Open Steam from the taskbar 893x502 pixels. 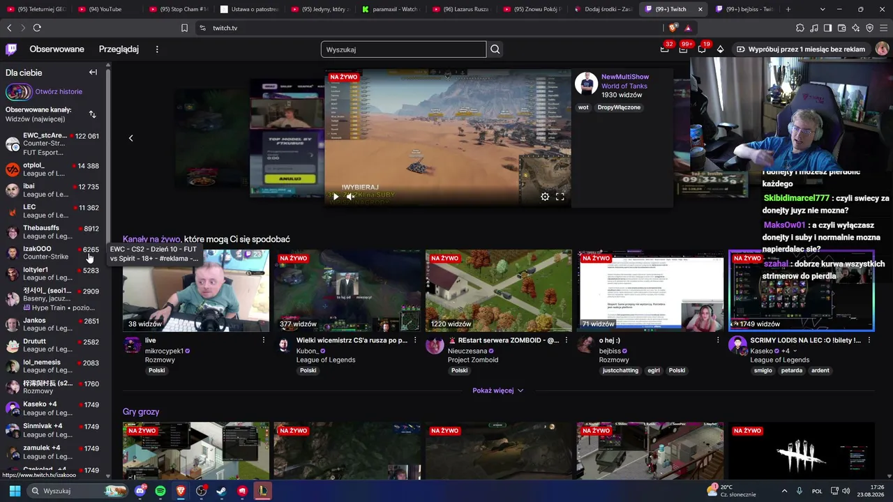pyautogui.click(x=222, y=491)
